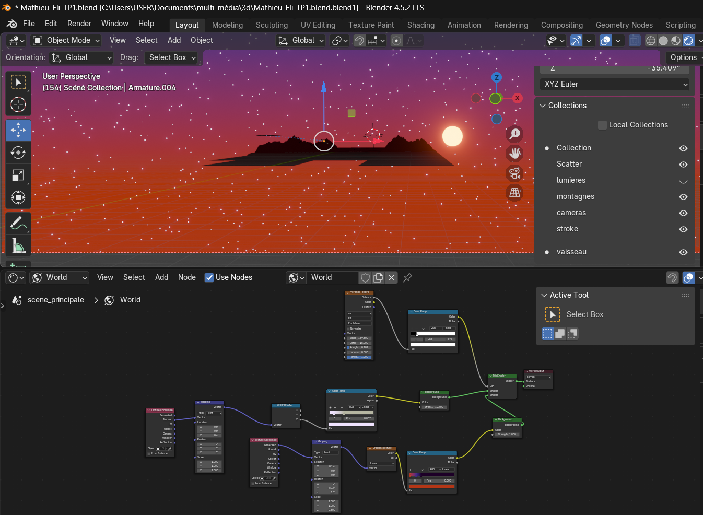Select the Scale tool
The width and height of the screenshot is (703, 515).
pos(18,175)
